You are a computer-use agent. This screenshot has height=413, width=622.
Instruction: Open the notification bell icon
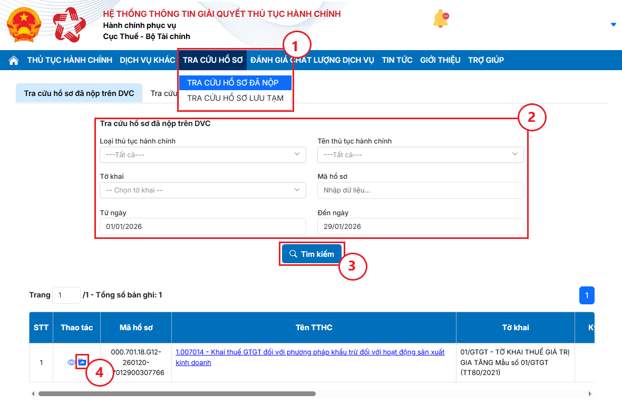click(440, 19)
